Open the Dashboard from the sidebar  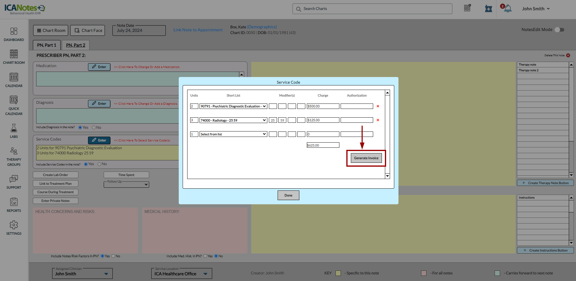pyautogui.click(x=14, y=34)
